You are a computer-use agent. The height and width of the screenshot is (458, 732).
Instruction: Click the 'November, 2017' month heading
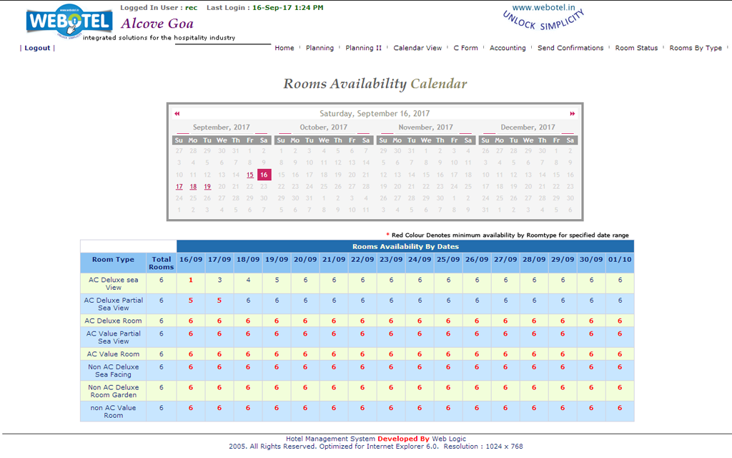(x=426, y=127)
